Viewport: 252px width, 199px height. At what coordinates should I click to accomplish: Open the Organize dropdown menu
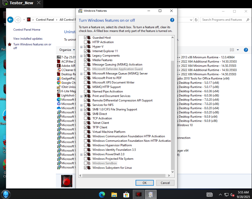click(67, 50)
